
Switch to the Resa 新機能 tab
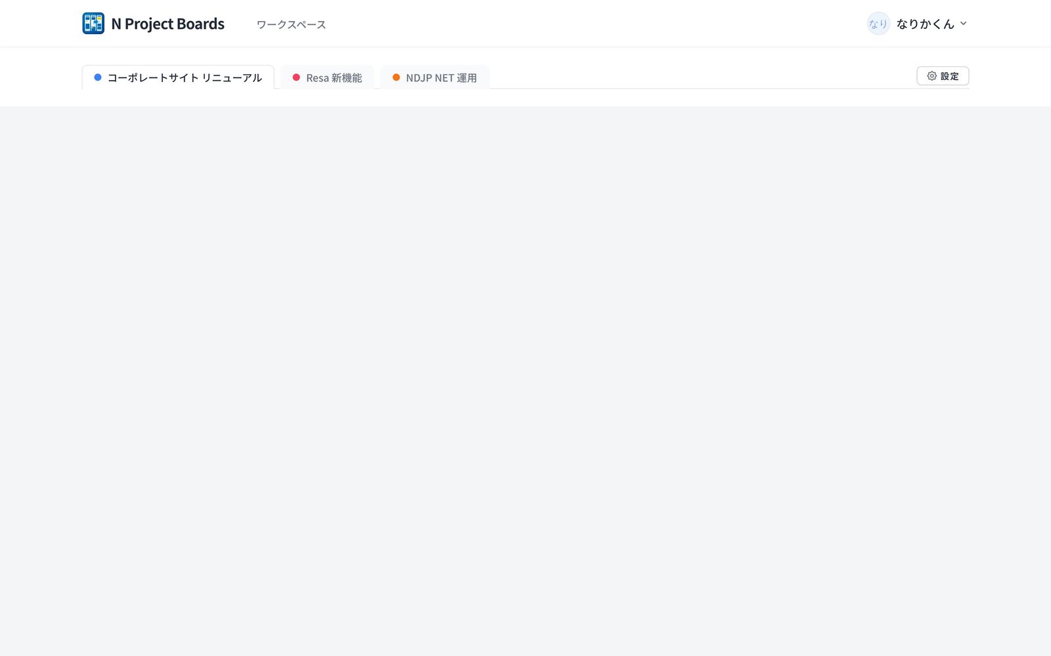tap(327, 77)
